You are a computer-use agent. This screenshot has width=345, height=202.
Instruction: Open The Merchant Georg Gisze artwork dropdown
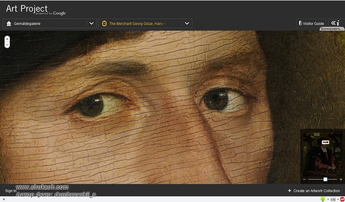pos(145,23)
